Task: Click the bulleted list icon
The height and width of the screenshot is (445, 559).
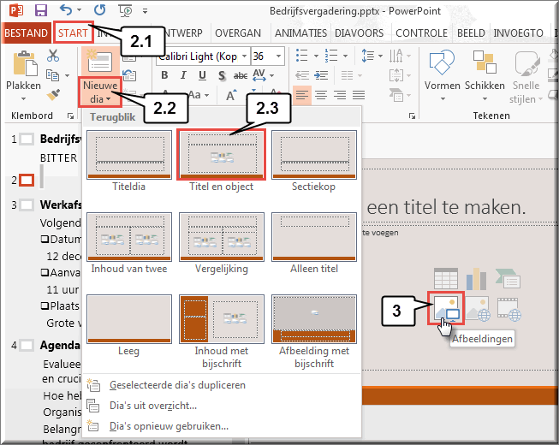Action: point(301,56)
